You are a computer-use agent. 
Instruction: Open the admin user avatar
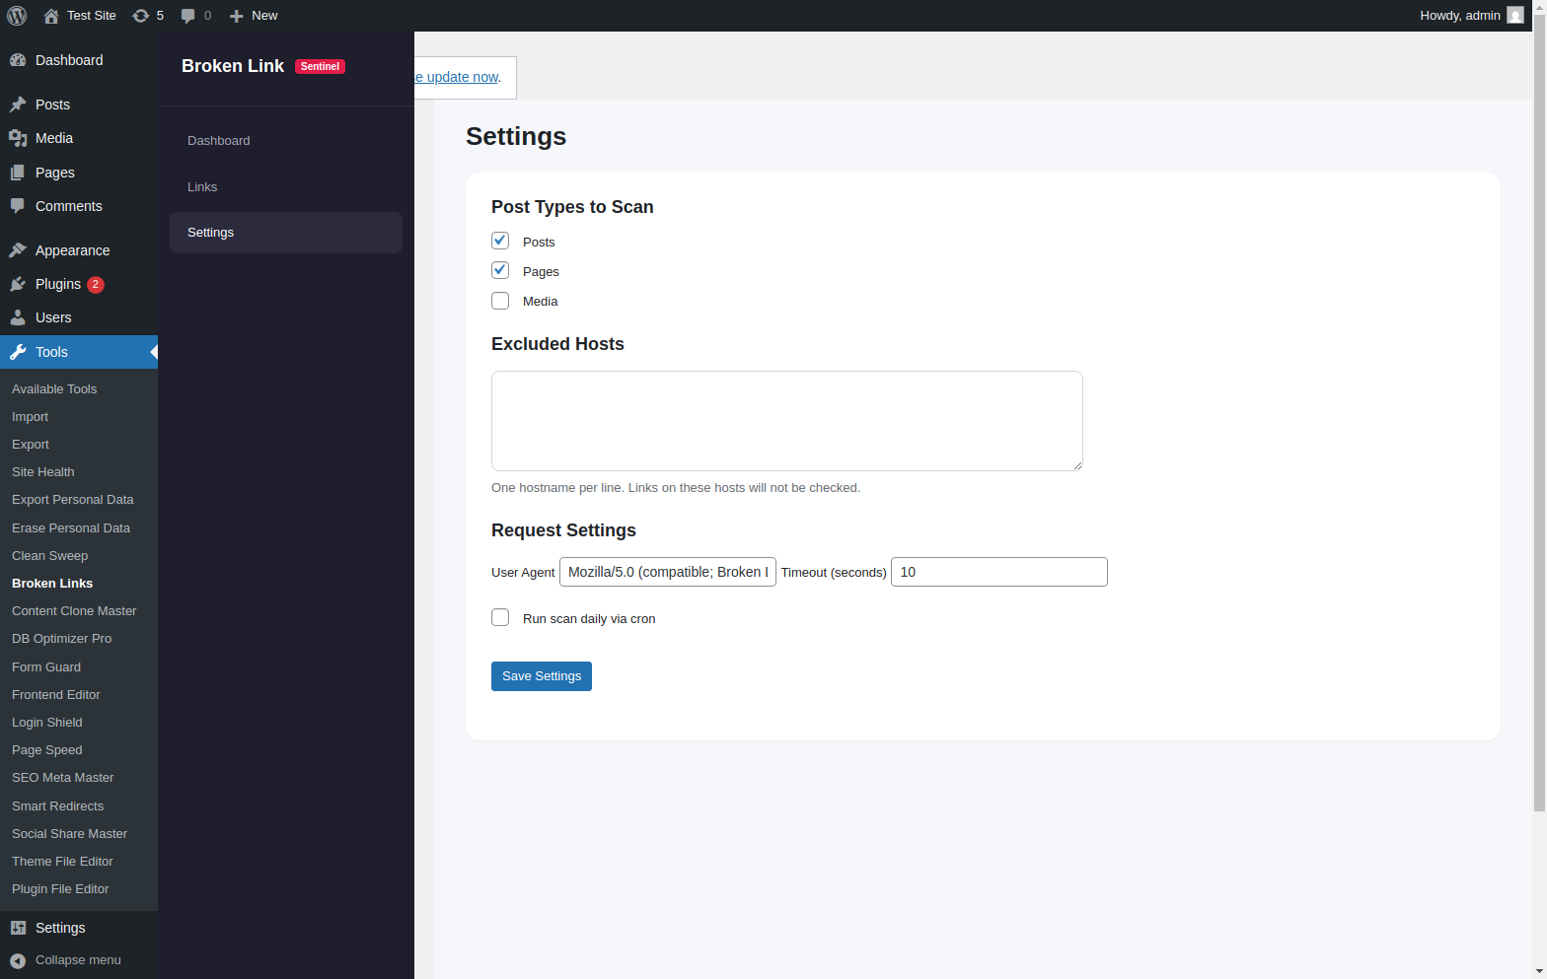pos(1515,16)
